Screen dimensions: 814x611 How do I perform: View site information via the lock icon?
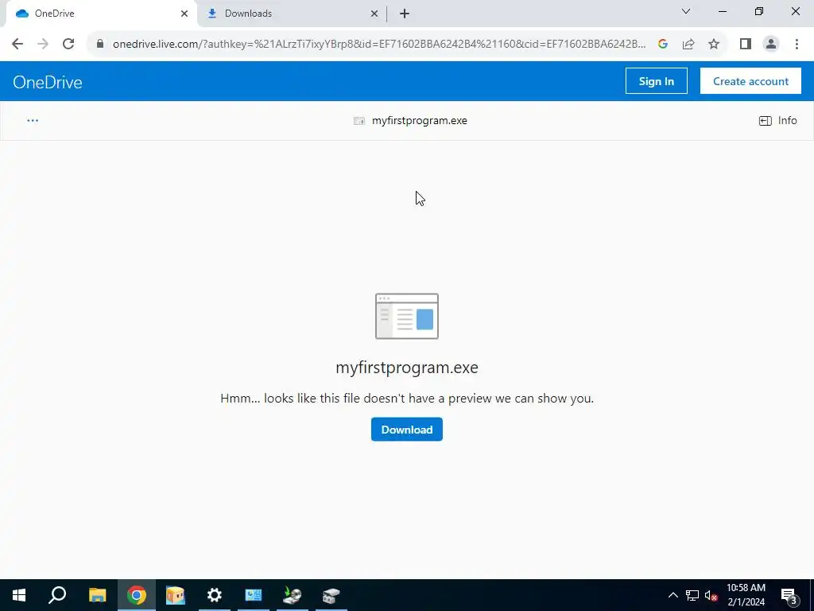[100, 44]
